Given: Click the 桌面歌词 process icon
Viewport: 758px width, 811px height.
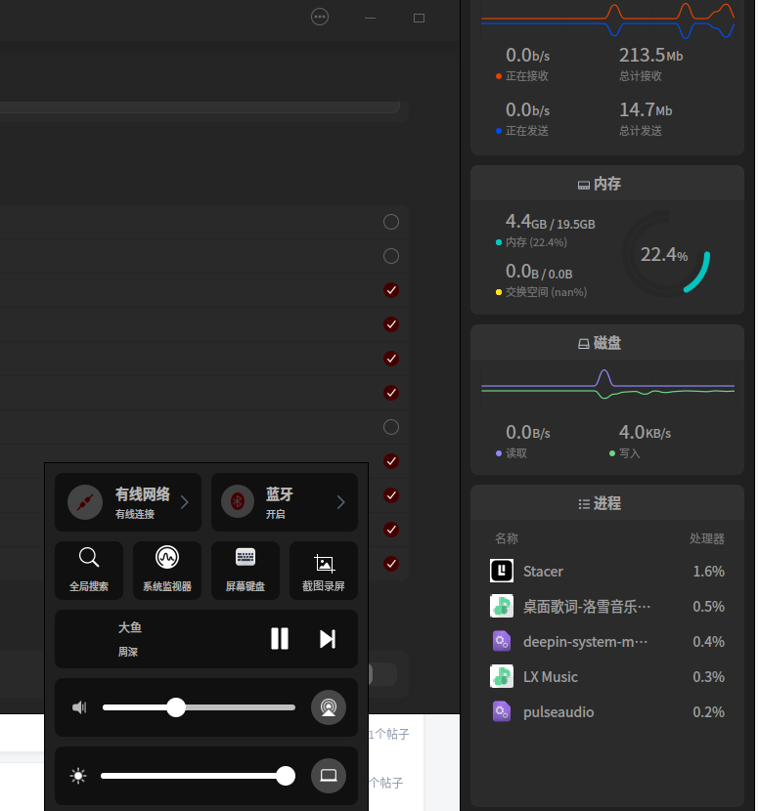Looking at the screenshot, I should coord(502,606).
